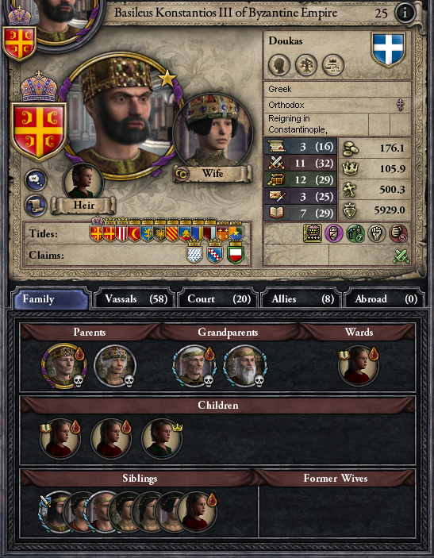Screen dimensions: 434x558
Task: Click the blue scroll icon beside the Heir
Action: [x=36, y=206]
